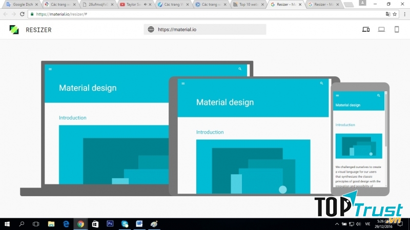Select the all-devices view icon

(366, 30)
